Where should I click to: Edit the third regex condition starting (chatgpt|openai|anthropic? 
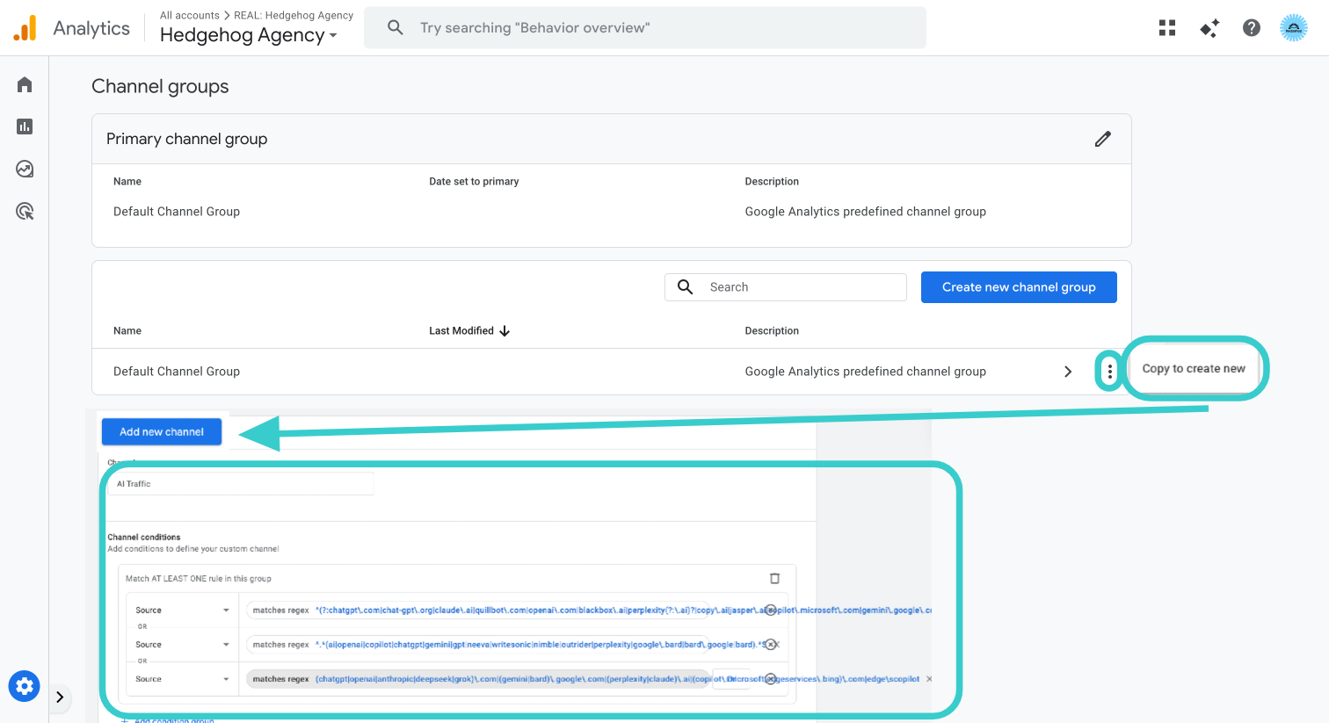[477, 679]
